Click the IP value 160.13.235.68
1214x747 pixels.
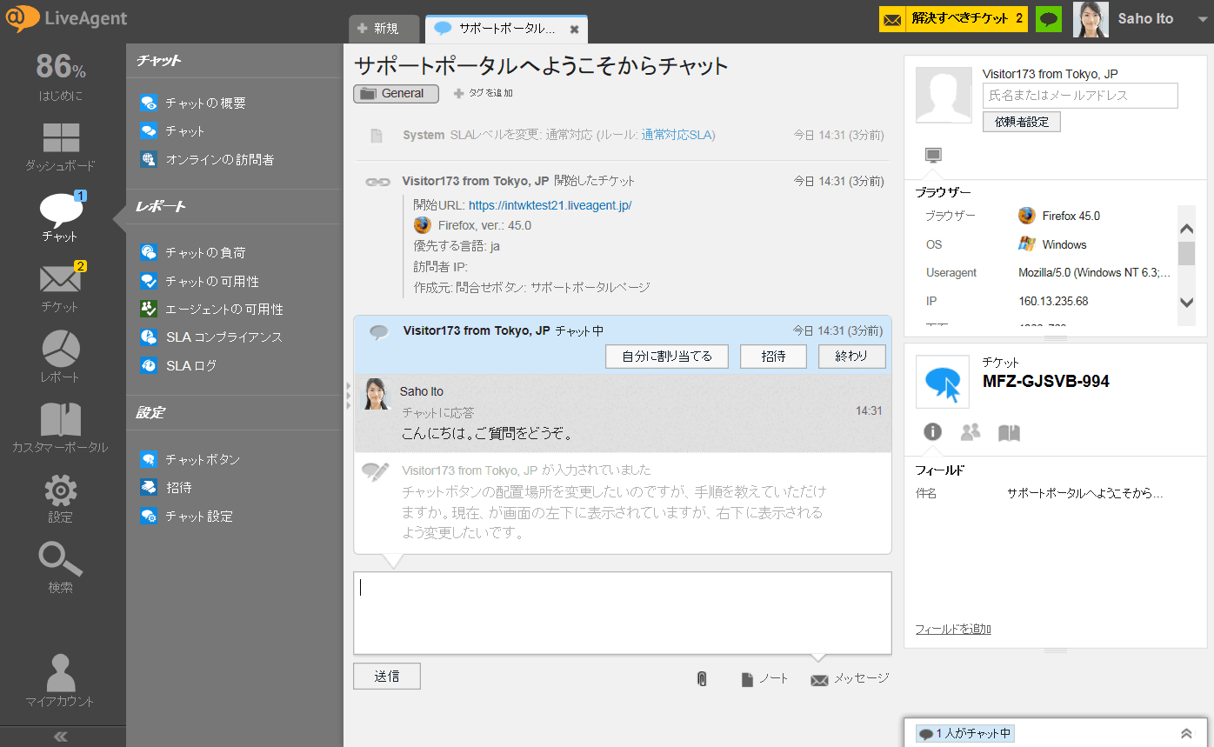tap(1053, 301)
